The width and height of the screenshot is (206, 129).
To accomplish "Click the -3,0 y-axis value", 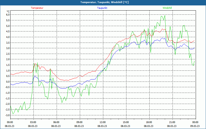I will [x=7, y=115].
